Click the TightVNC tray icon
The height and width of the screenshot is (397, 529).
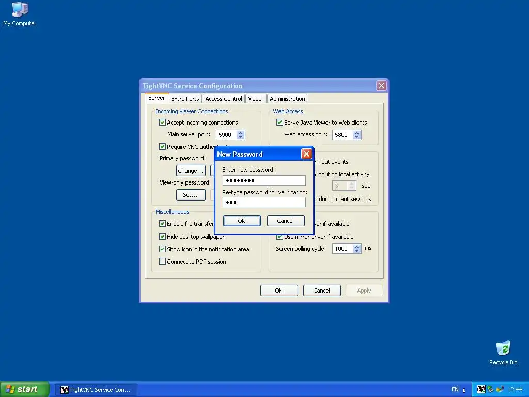(x=481, y=389)
